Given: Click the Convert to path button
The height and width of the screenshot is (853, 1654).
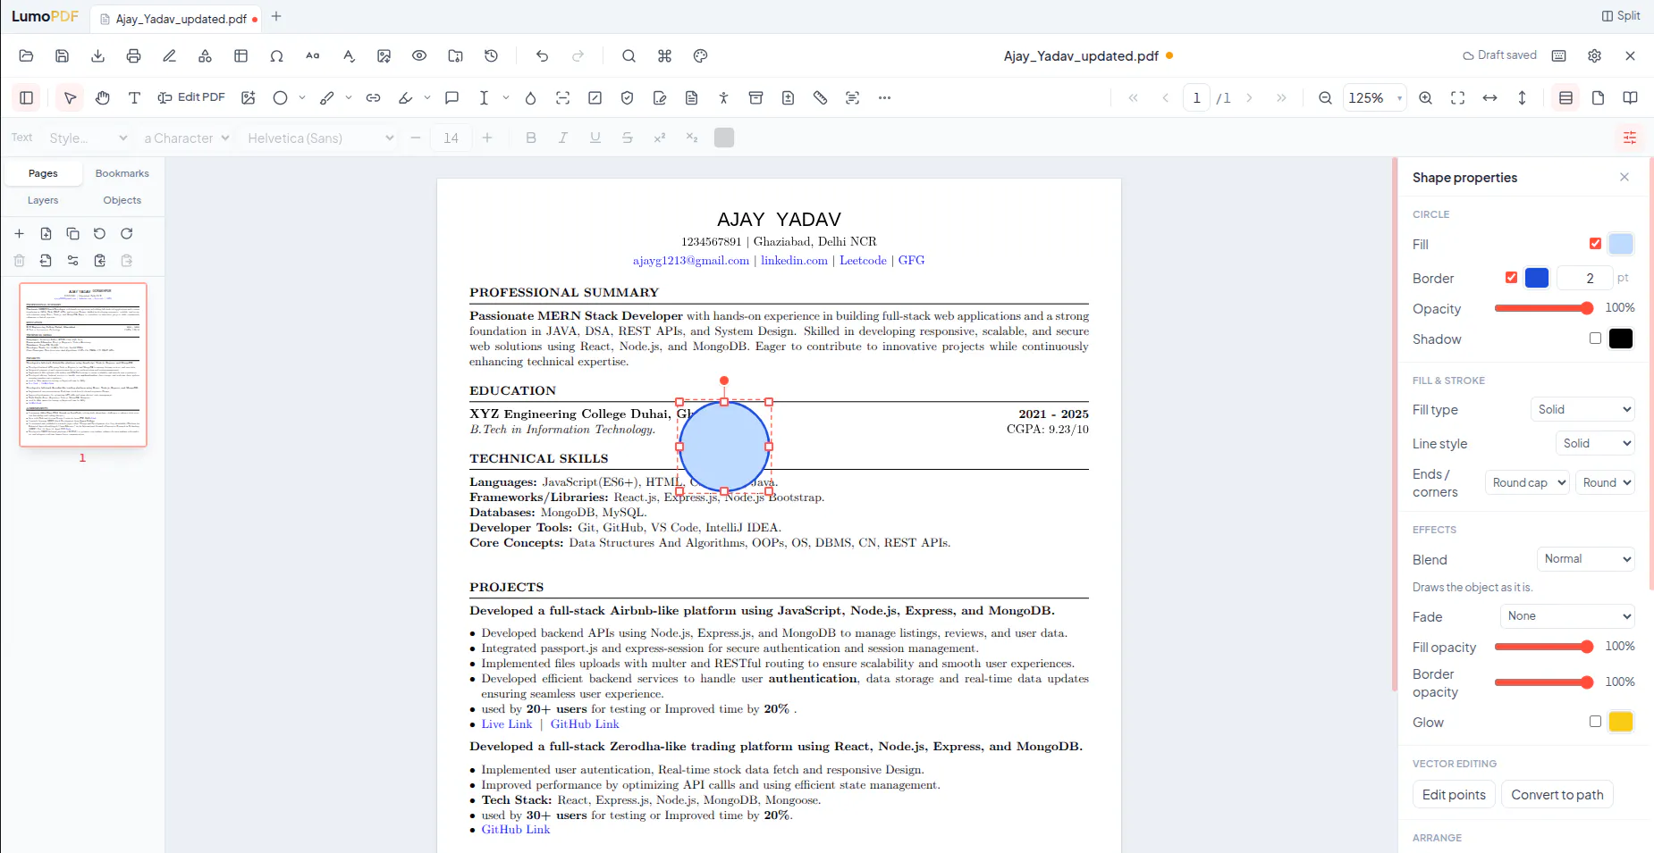Looking at the screenshot, I should click(x=1557, y=795).
